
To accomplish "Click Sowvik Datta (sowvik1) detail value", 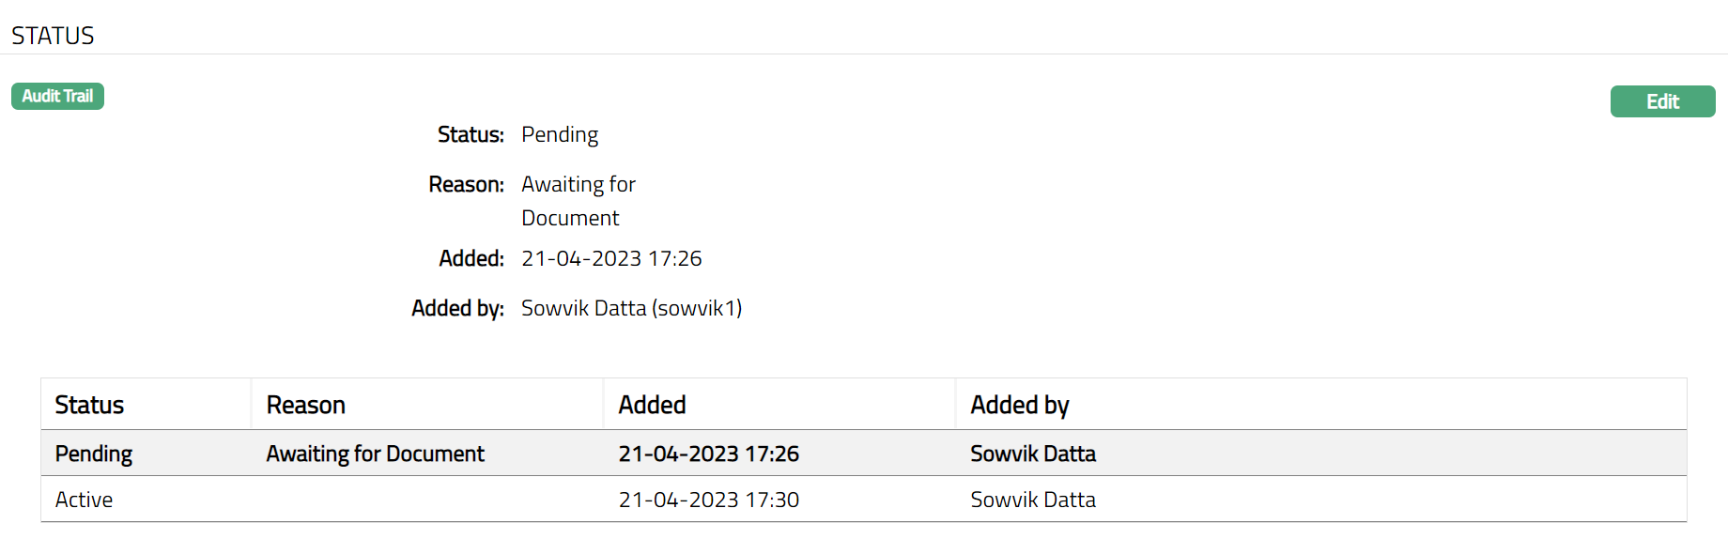I will [631, 308].
